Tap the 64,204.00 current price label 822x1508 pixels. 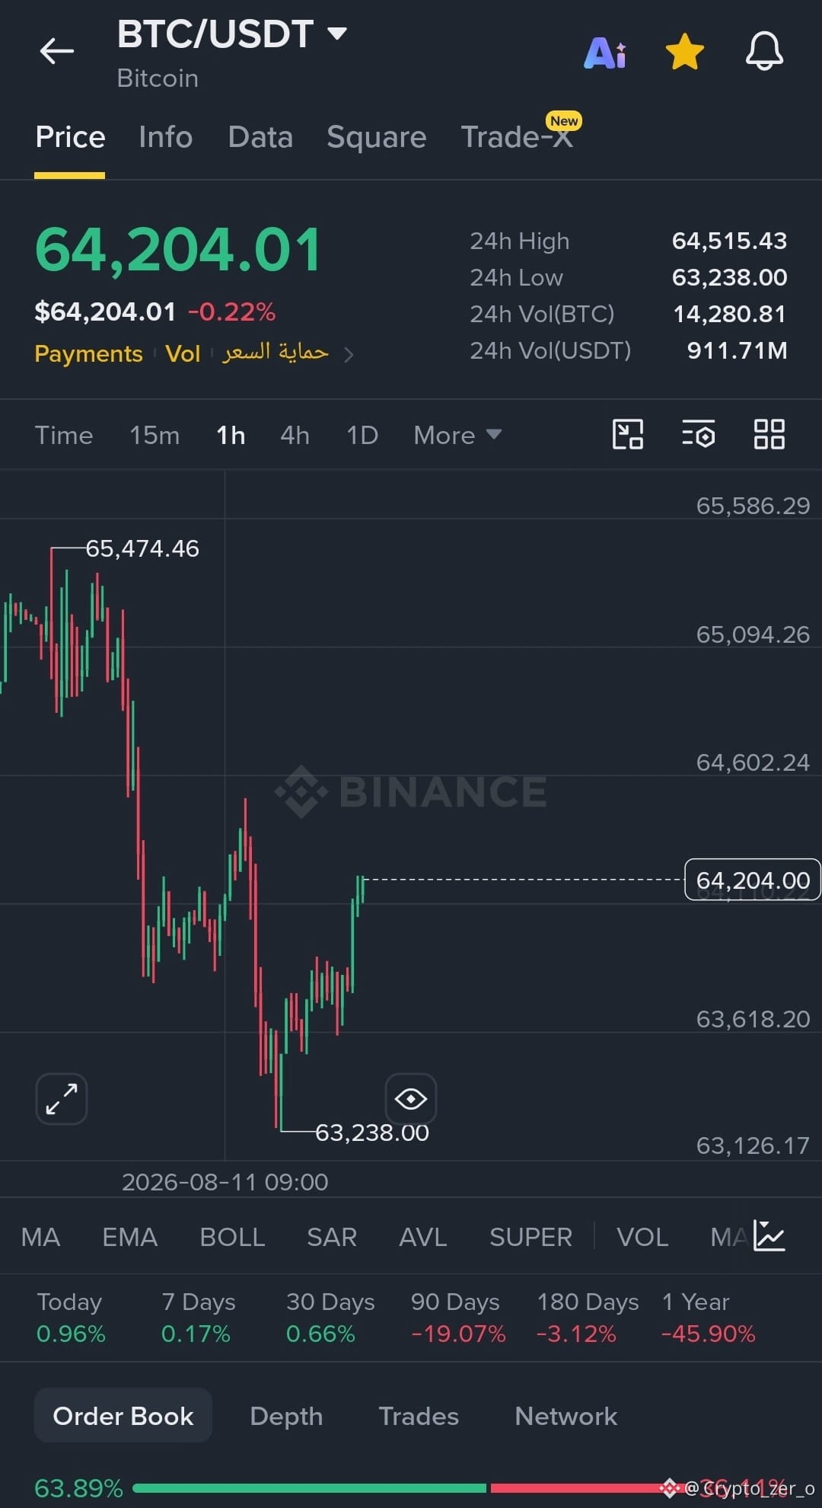tap(753, 880)
